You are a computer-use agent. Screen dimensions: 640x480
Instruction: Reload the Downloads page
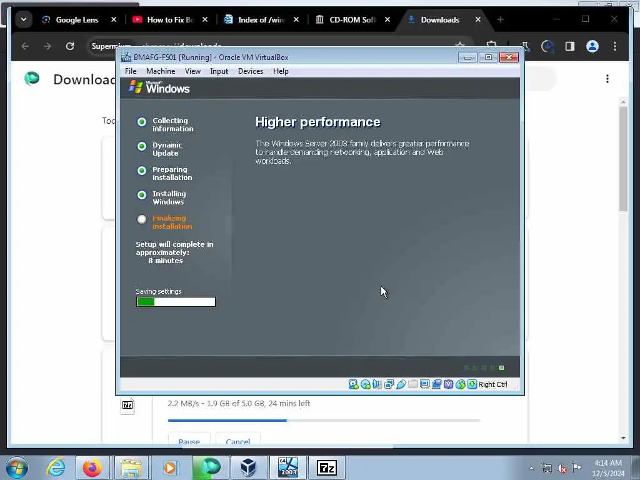click(x=70, y=46)
